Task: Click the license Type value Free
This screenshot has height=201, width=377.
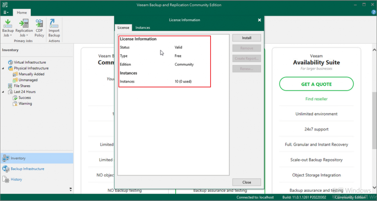Action: (x=178, y=56)
